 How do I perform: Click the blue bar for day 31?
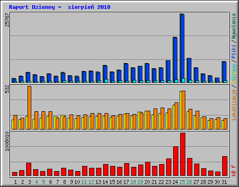tap(225, 72)
